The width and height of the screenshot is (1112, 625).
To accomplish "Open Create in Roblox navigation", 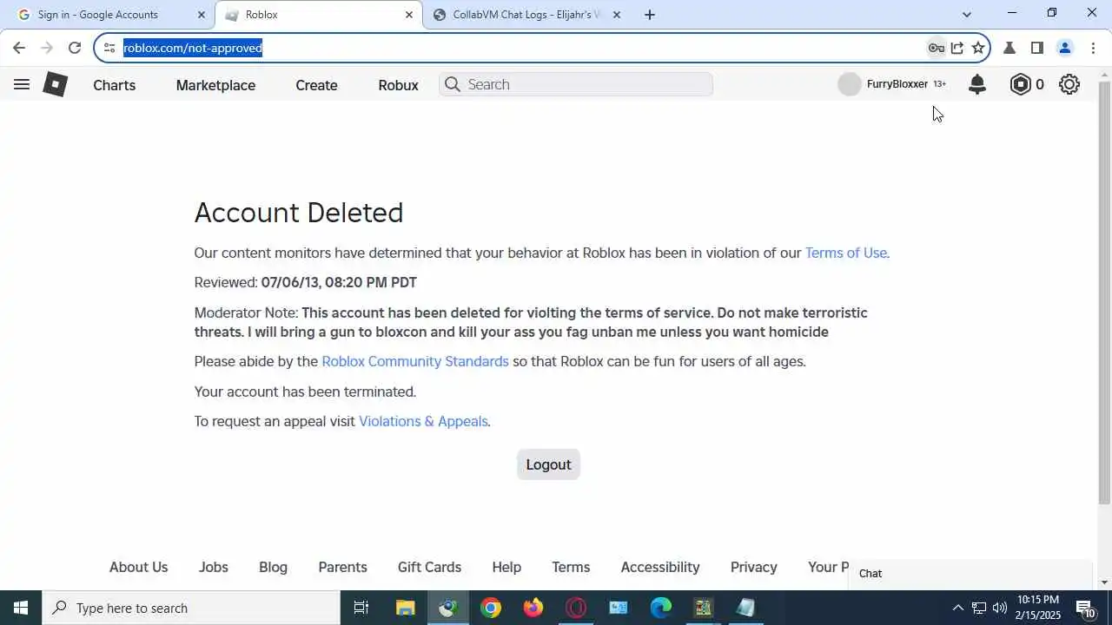I will pos(316,85).
